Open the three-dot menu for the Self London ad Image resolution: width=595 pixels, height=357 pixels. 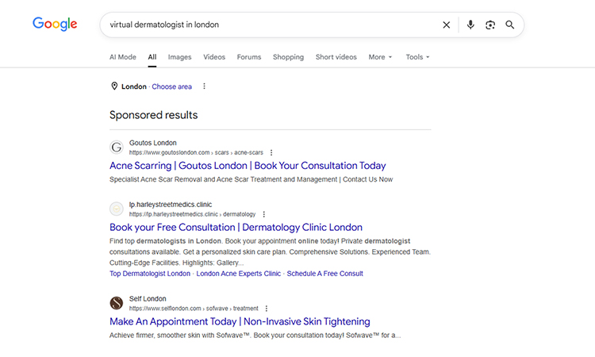tap(266, 309)
